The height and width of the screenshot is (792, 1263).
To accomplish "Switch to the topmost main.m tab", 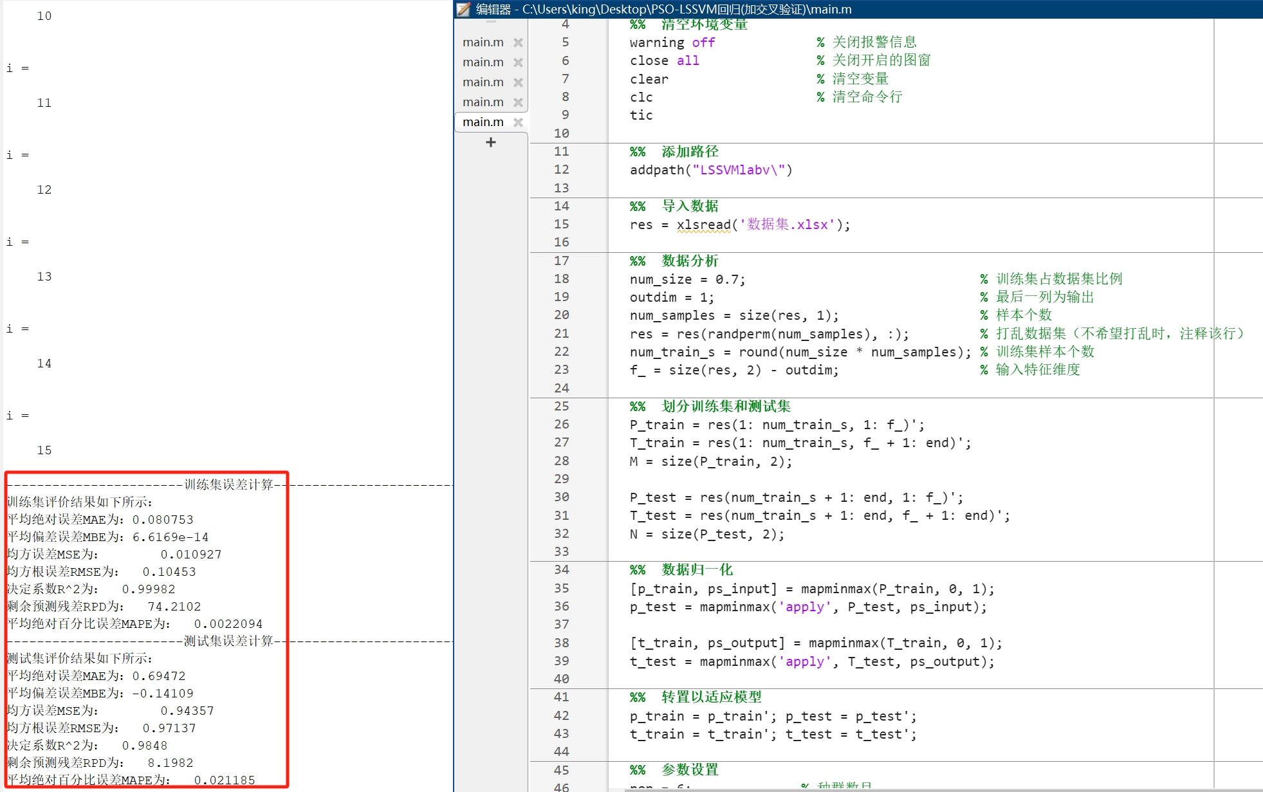I will [x=483, y=42].
